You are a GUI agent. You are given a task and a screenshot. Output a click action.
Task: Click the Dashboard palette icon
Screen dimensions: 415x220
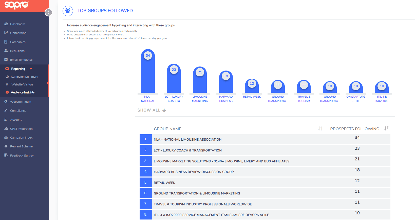click(6, 24)
